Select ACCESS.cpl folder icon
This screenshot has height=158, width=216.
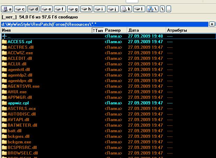click(x=5, y=42)
